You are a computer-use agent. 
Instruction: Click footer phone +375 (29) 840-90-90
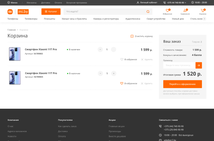coord(173,130)
